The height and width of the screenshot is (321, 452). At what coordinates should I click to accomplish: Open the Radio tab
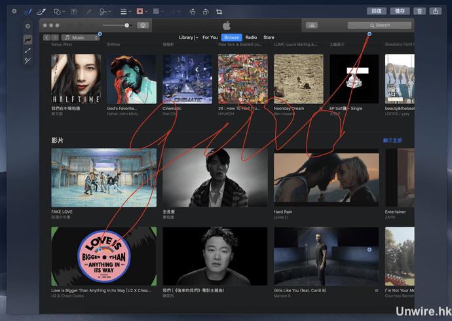coord(251,37)
